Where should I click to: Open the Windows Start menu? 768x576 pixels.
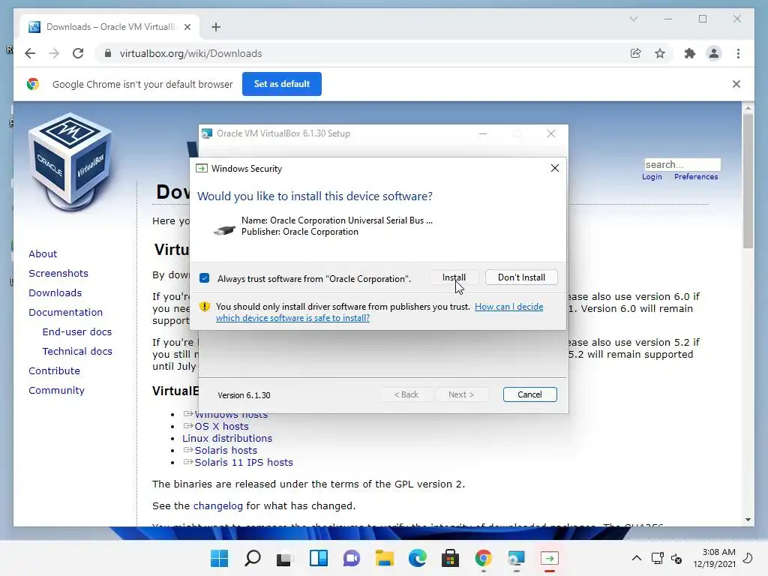click(220, 558)
